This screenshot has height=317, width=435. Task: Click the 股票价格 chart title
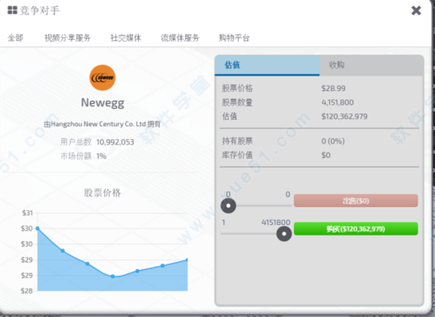tap(102, 193)
